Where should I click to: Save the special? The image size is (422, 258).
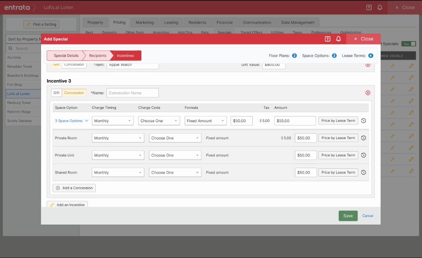[348, 216]
